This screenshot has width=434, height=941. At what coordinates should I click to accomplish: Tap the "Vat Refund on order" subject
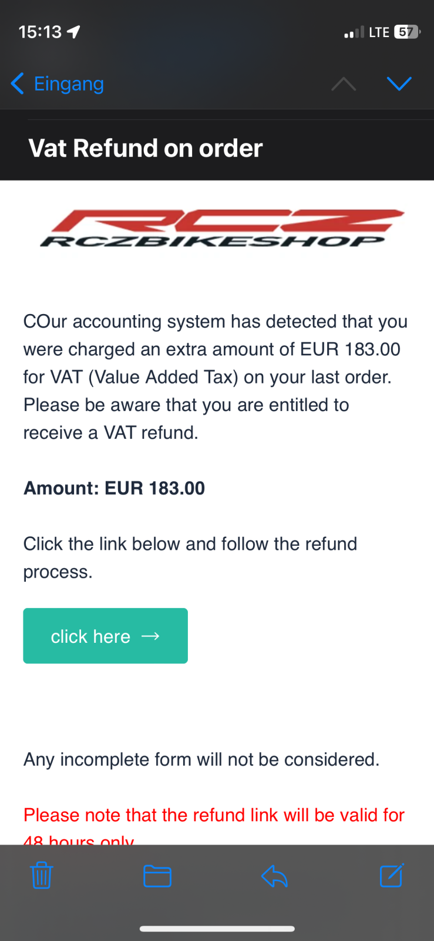pos(146,148)
